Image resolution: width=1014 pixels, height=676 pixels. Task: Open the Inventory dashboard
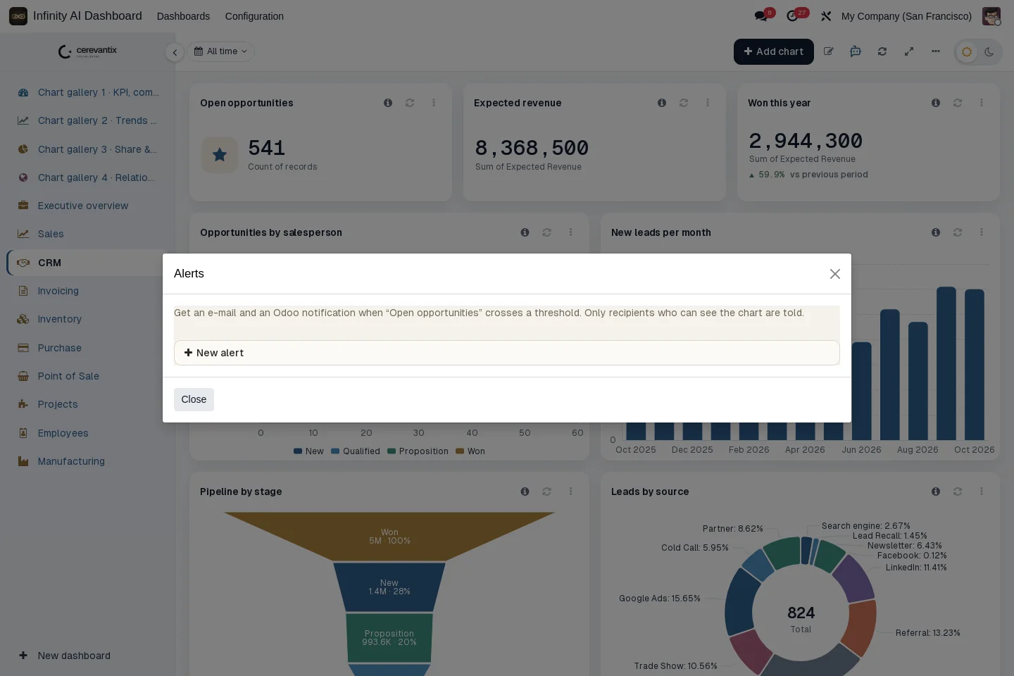pyautogui.click(x=88, y=319)
